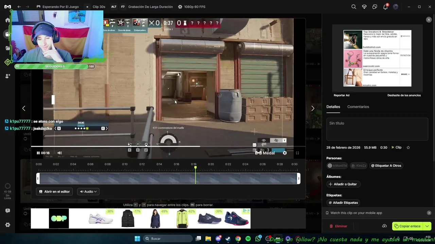
Task: Click the triitonii14 person tag
Action: pos(337,166)
